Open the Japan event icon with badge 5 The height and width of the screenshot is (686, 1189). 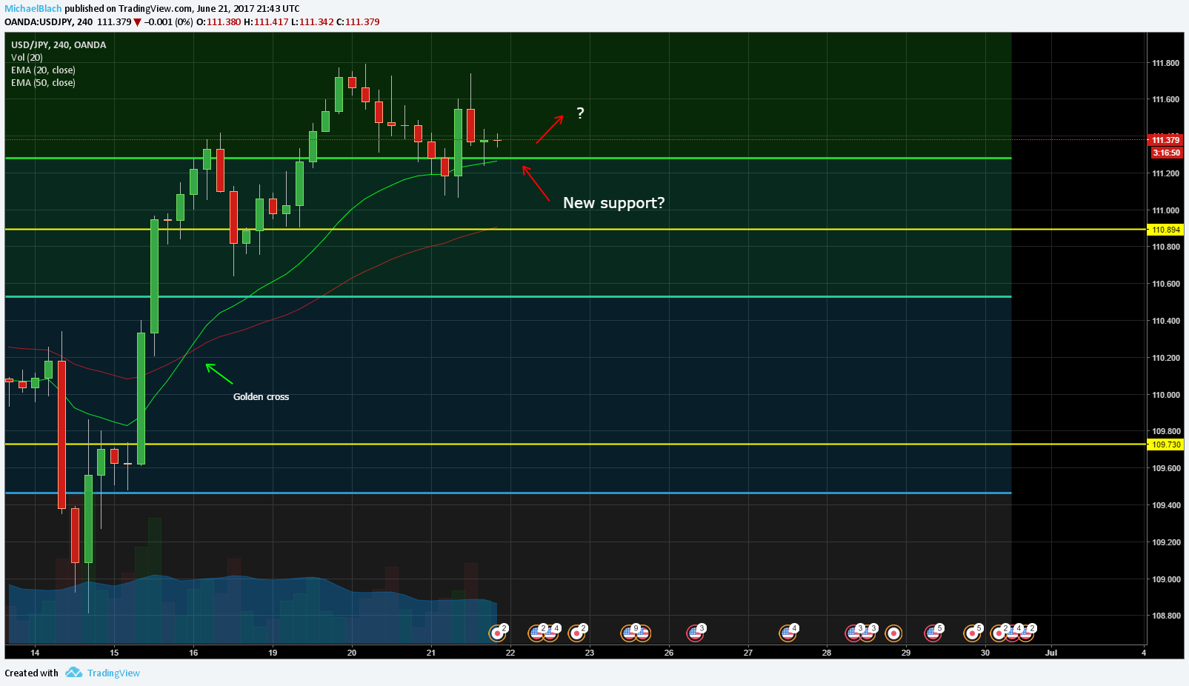click(972, 633)
